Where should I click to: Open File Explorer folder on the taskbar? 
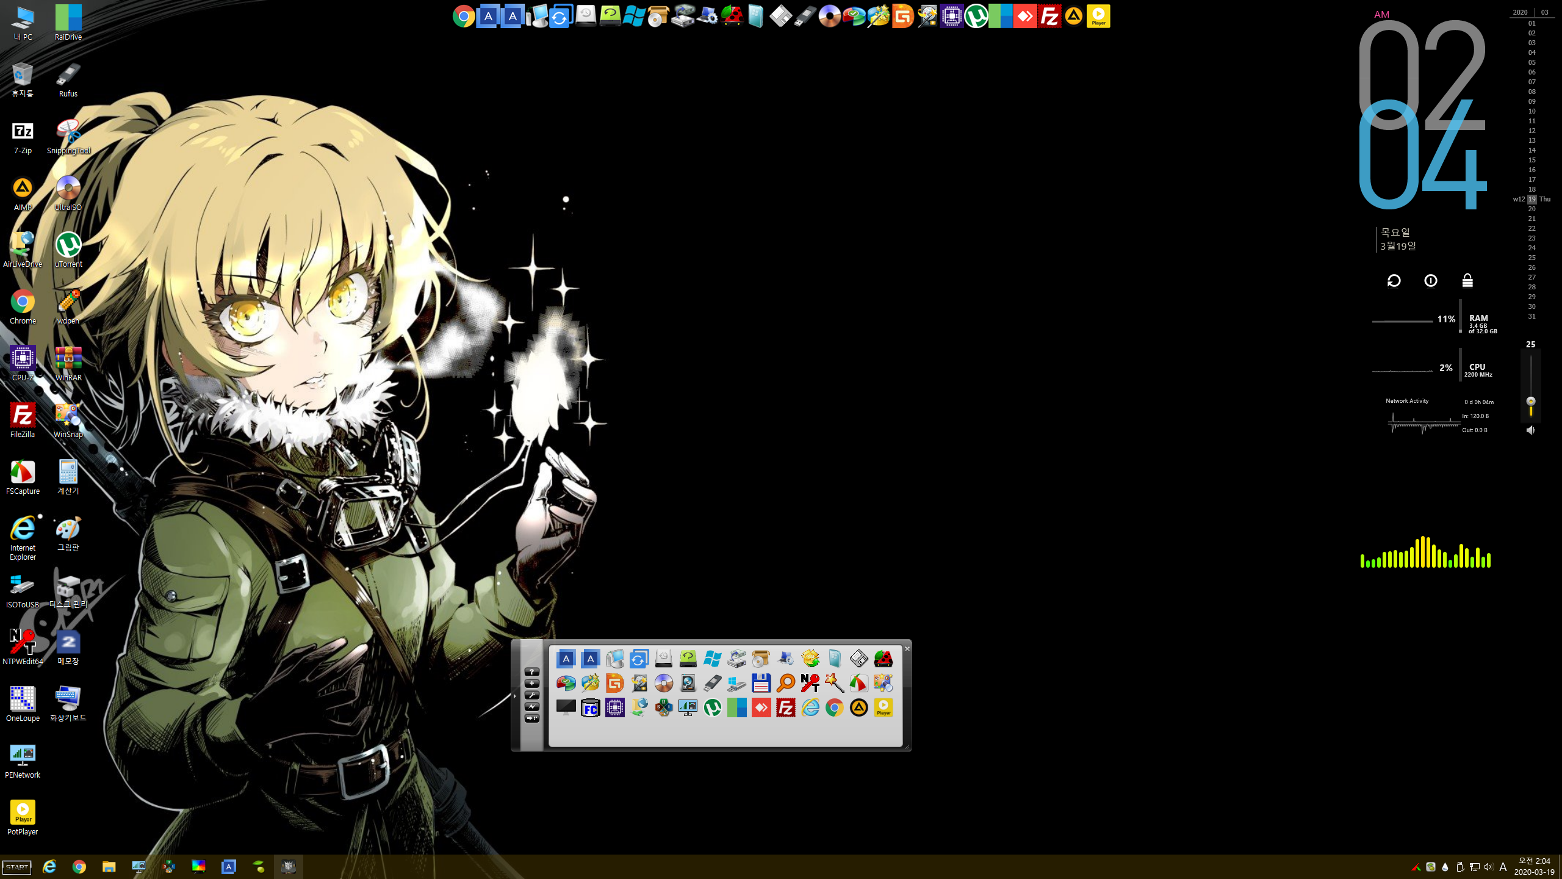[109, 867]
